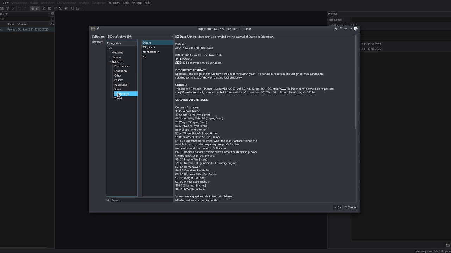The image size is (451, 253).
Task: Open filter options next to explorer filter field
Action: 52,18
